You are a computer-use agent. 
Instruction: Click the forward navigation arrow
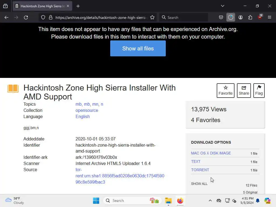click(16, 18)
